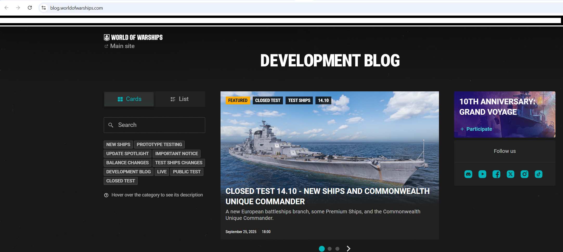563x252 pixels.
Task: Select the third carousel dot
Action: tap(337, 249)
